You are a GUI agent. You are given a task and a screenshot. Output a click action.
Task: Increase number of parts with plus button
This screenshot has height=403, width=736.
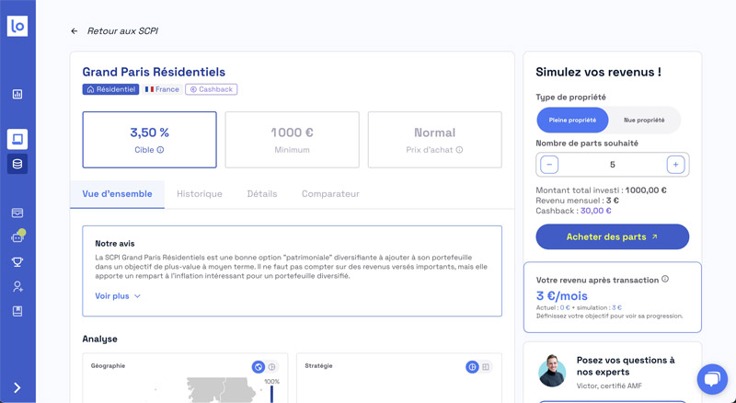pyautogui.click(x=675, y=165)
